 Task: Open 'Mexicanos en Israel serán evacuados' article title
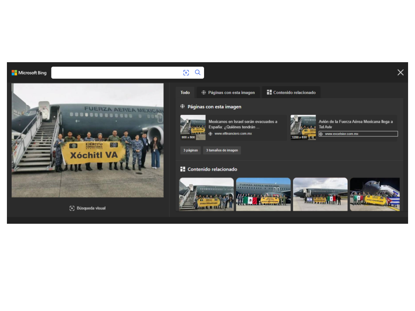pos(243,124)
